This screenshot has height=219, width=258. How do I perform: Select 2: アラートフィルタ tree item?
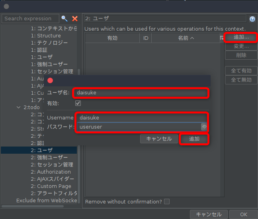click(x=54, y=194)
